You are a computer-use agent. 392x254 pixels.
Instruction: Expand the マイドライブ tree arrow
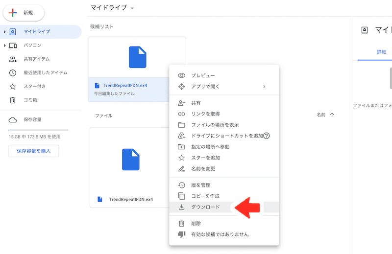pos(4,32)
